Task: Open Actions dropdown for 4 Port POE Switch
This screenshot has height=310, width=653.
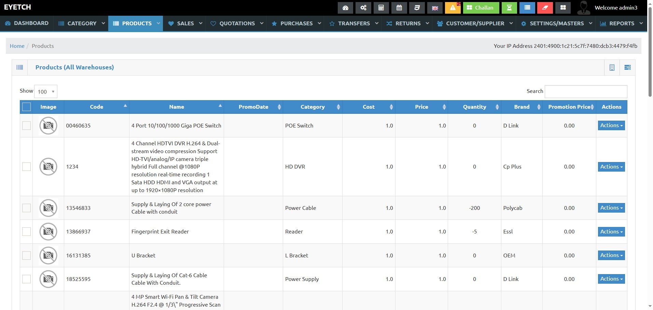Action: click(x=611, y=125)
